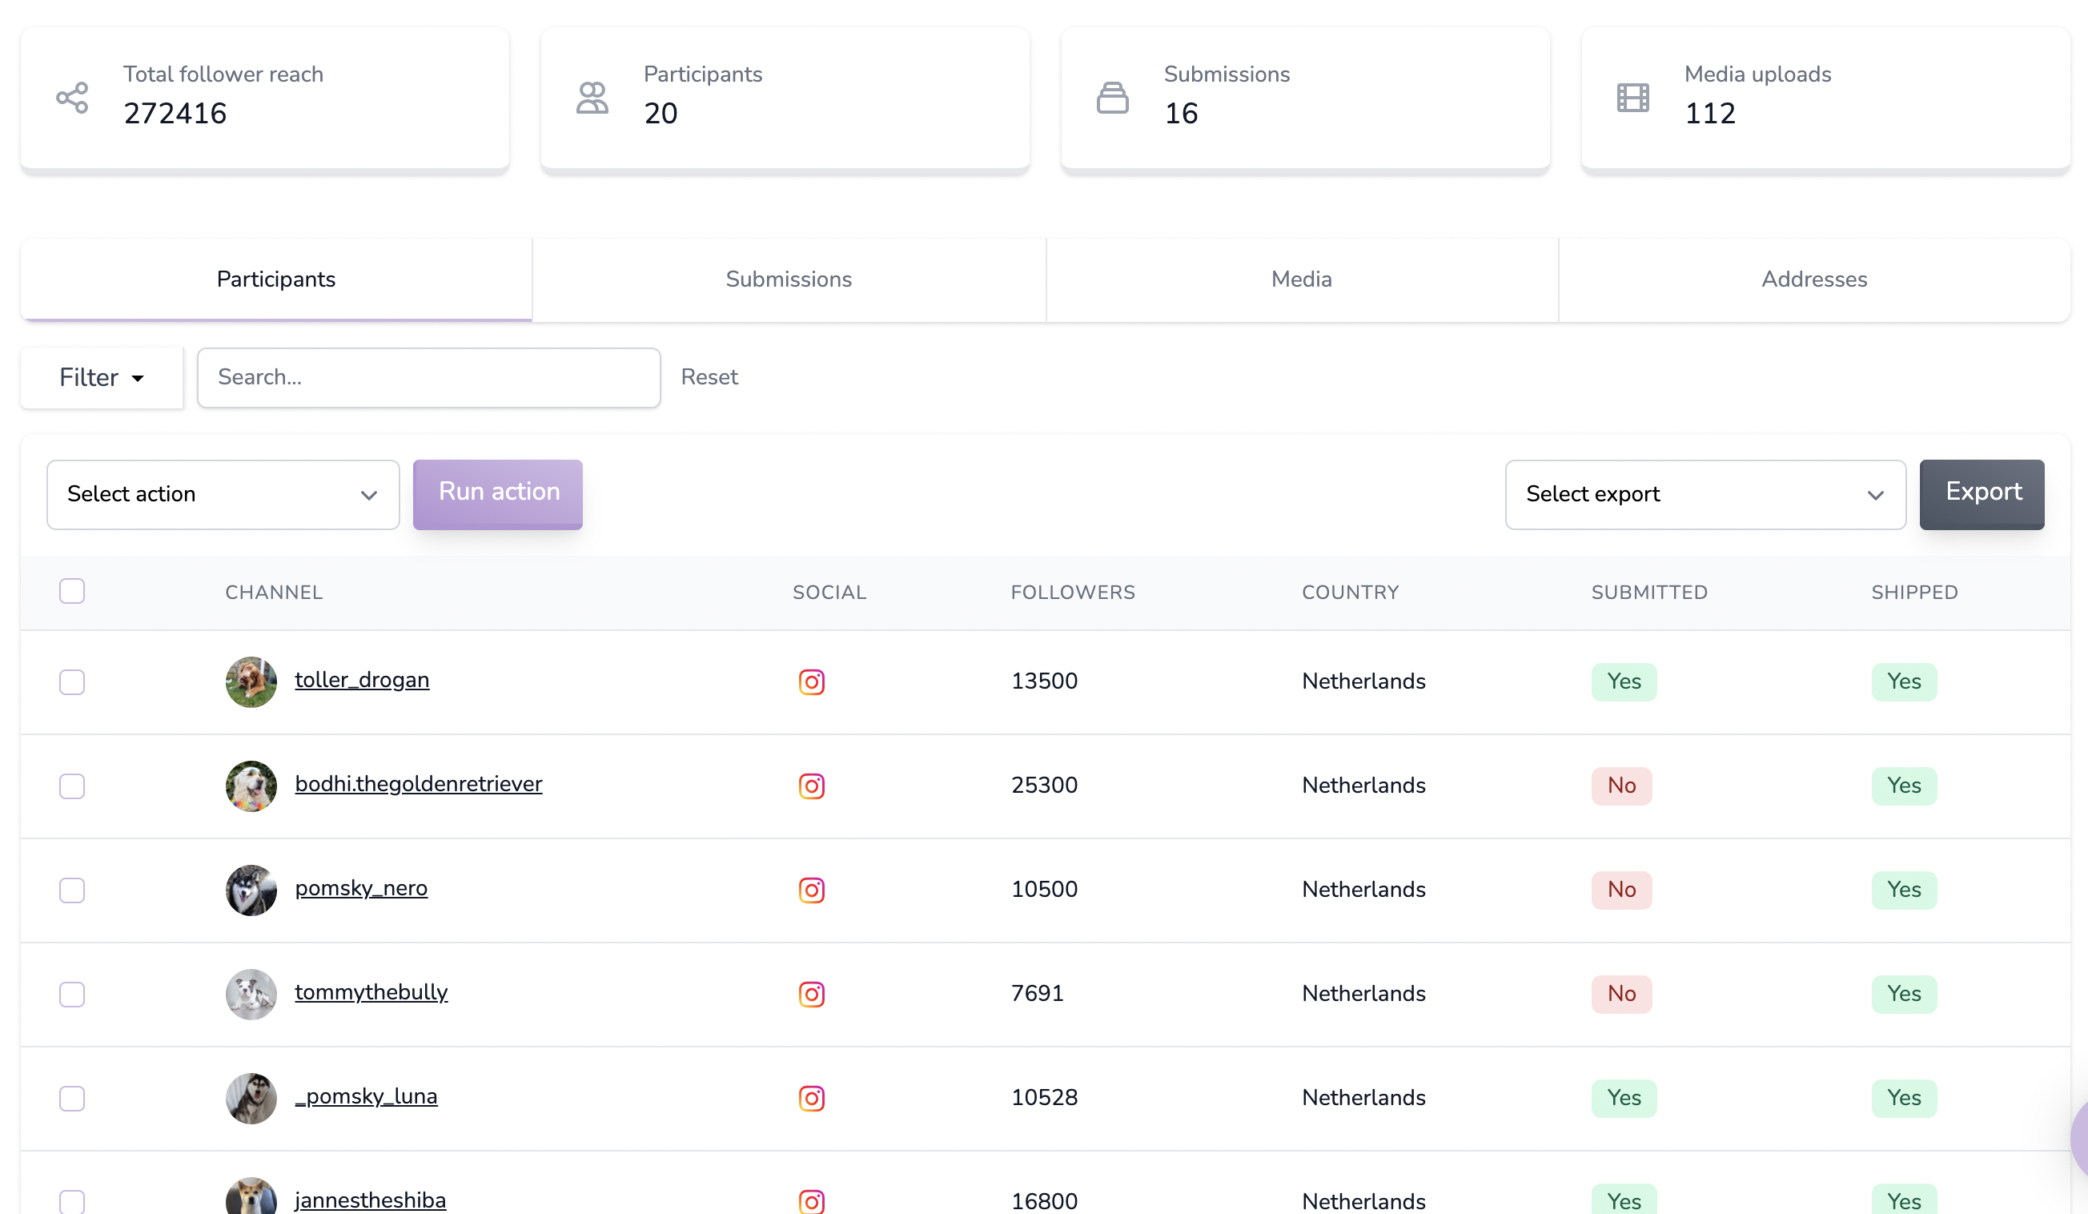
Task: Open Instagram icon for bodhi.thegoldenretriever
Action: pyautogui.click(x=811, y=786)
